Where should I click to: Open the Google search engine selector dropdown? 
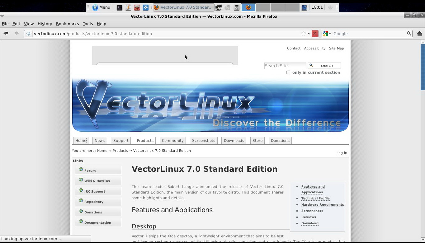point(327,34)
